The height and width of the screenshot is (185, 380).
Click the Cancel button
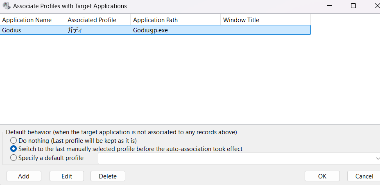coord(364,176)
